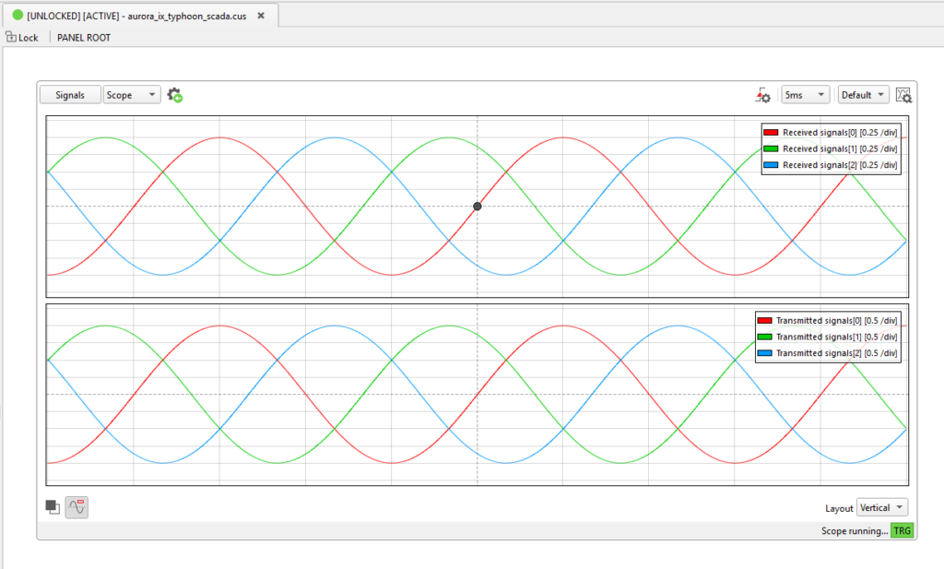Expand the 5ms time base dropdown
This screenshot has width=944, height=569.
(x=805, y=95)
